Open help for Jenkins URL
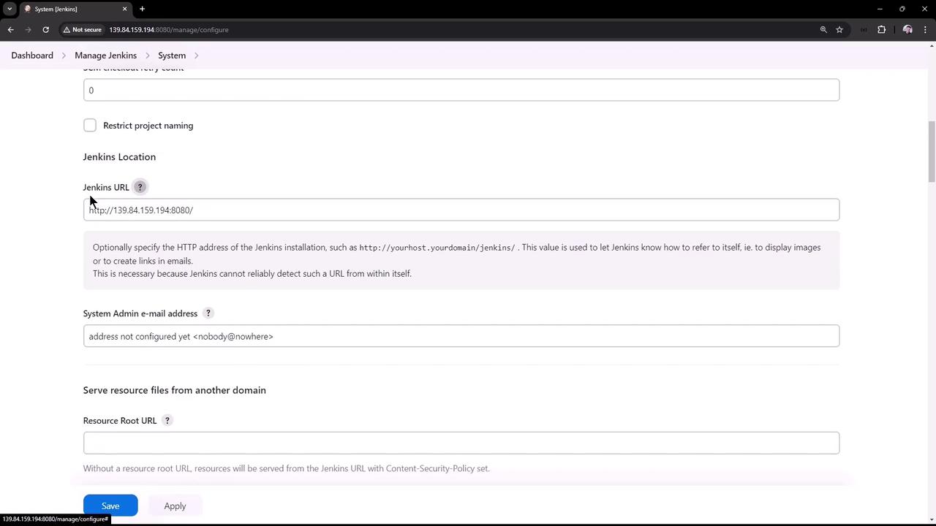The height and width of the screenshot is (526, 936). pos(140,187)
